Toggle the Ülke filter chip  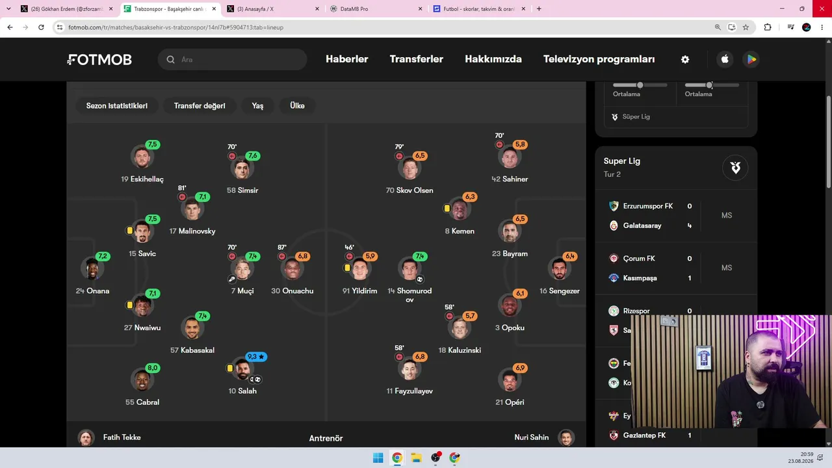tap(298, 106)
